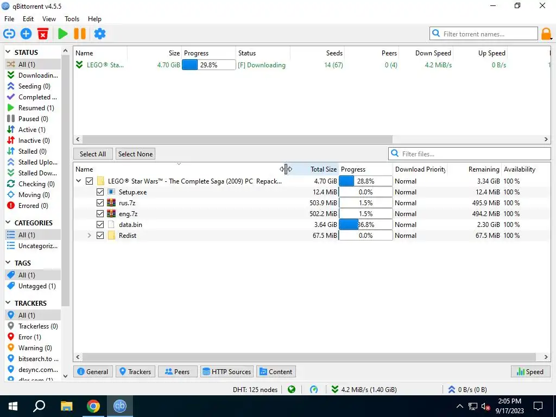Click the red Remove torrent icon
Screen dimensions: 556x417
point(43,34)
